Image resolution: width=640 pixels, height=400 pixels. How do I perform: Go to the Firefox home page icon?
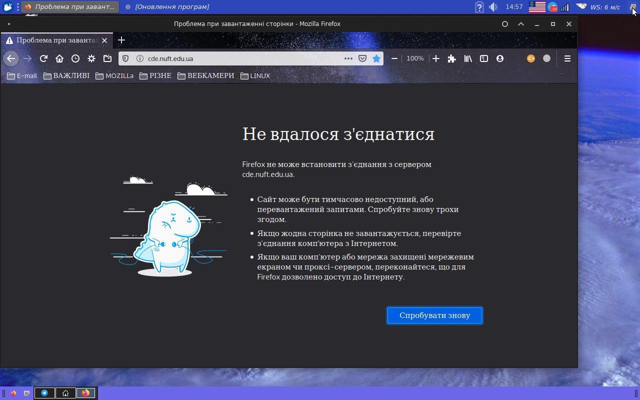point(59,58)
